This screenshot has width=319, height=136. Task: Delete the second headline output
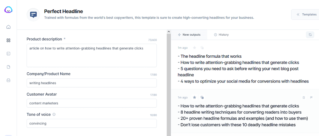pyautogui.click(x=304, y=97)
